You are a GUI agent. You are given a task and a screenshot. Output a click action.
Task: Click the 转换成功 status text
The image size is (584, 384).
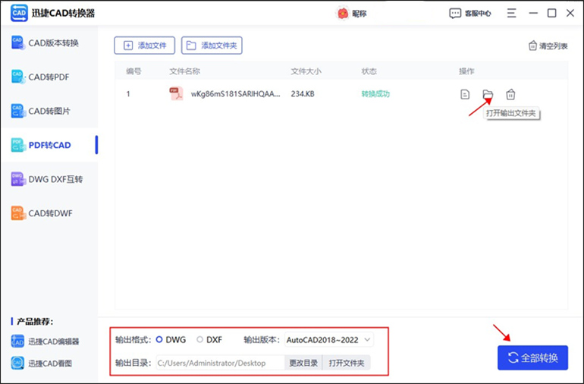(375, 94)
